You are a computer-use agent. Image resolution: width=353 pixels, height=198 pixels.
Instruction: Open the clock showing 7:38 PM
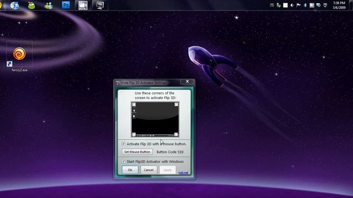(339, 5)
